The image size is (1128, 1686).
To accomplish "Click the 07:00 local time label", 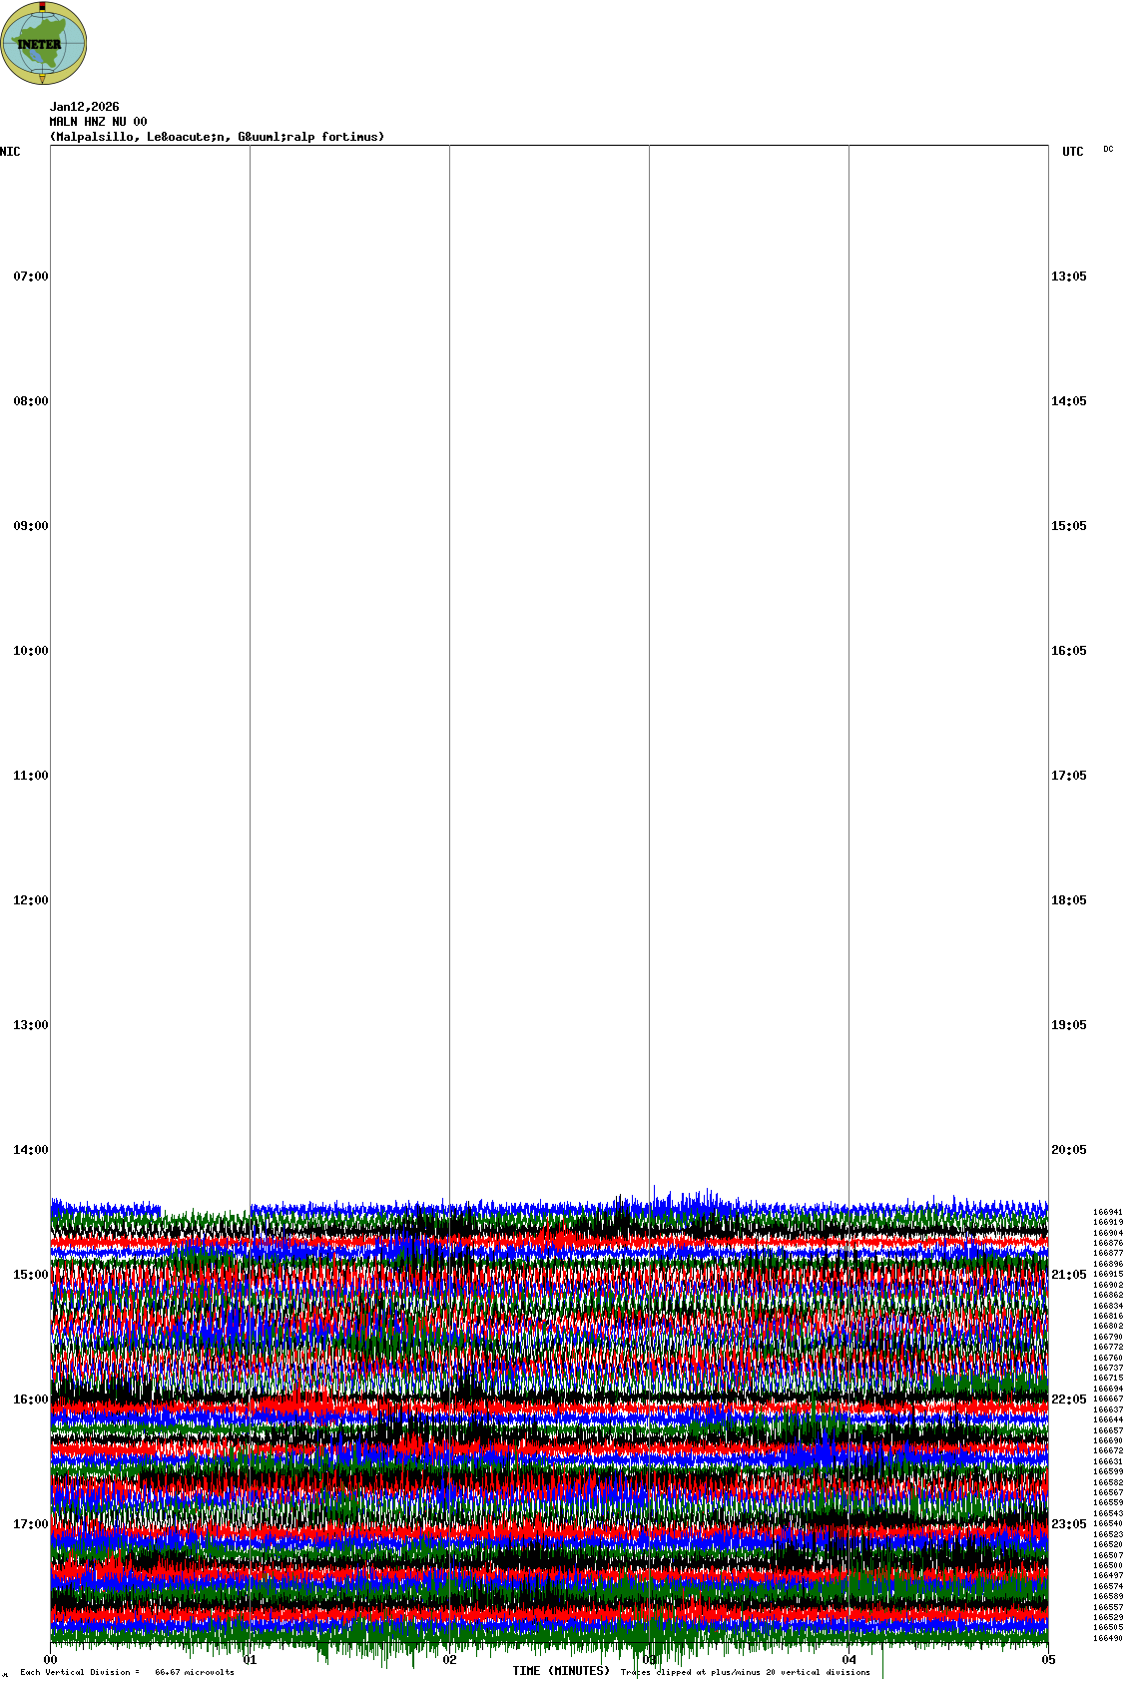I will click(x=30, y=277).
